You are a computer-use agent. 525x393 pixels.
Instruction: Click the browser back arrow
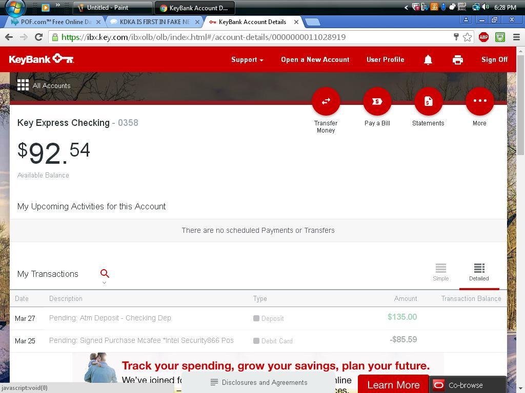pos(9,37)
